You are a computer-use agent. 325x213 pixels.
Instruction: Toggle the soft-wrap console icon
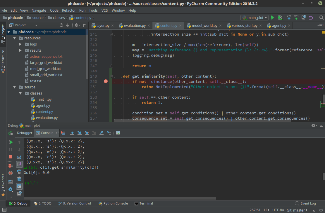point(19,157)
